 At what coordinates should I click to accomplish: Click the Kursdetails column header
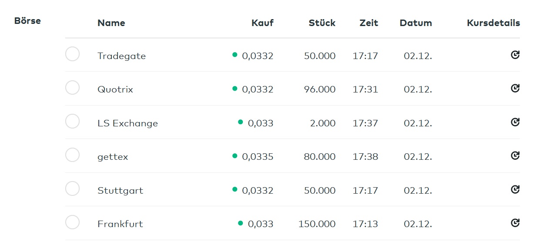coord(493,23)
